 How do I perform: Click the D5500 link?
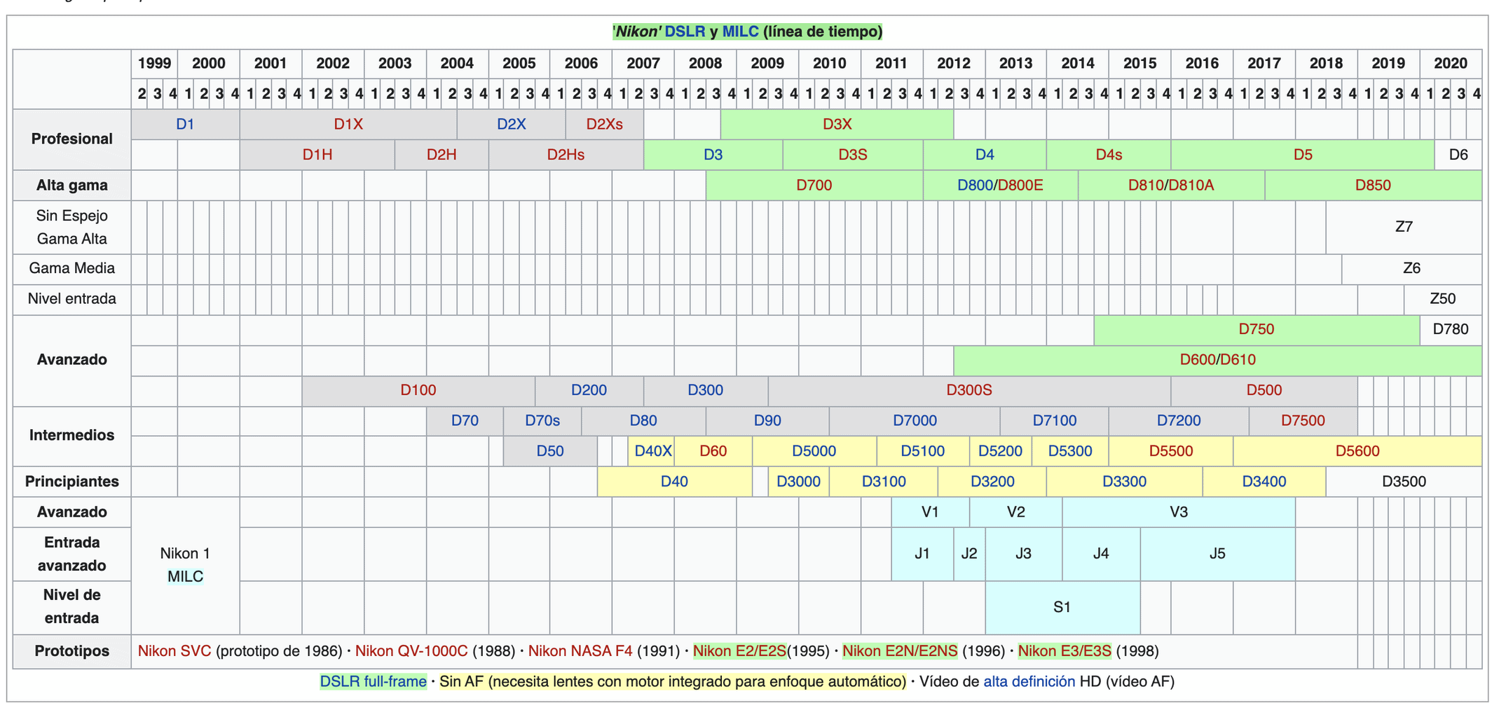point(1171,452)
